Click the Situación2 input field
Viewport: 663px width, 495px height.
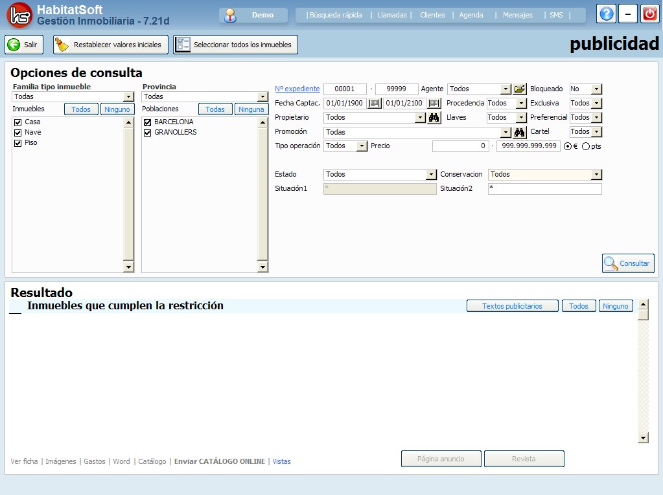tap(544, 189)
